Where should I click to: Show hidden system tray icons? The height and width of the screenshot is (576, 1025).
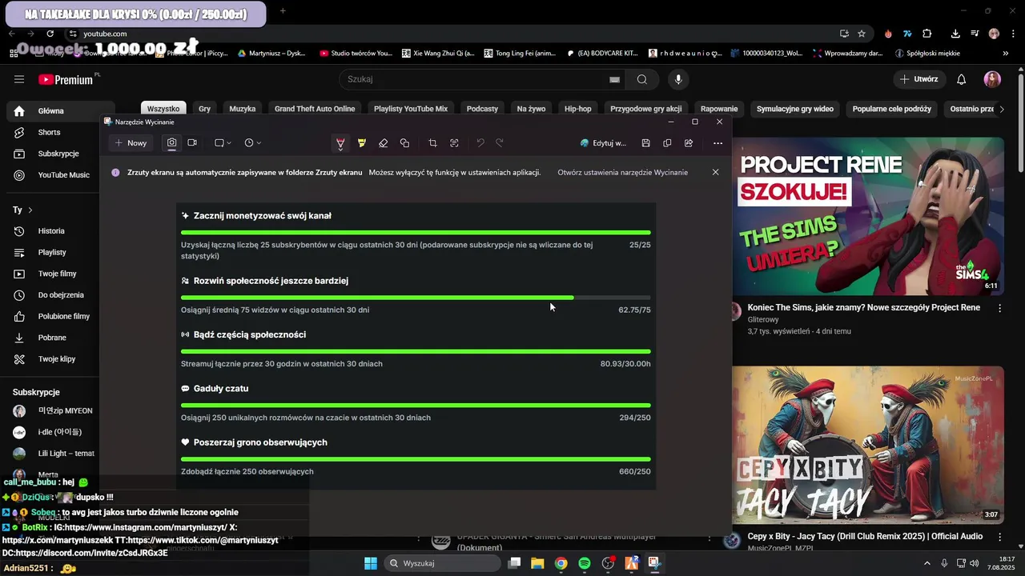[x=927, y=563]
